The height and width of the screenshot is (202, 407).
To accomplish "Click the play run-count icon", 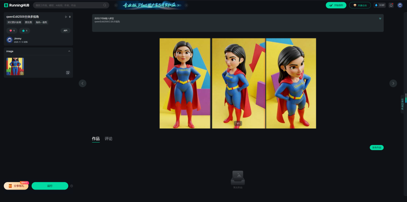I will click(x=66, y=17).
